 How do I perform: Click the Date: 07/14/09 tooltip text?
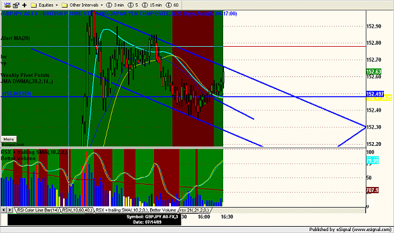[x=148, y=222]
